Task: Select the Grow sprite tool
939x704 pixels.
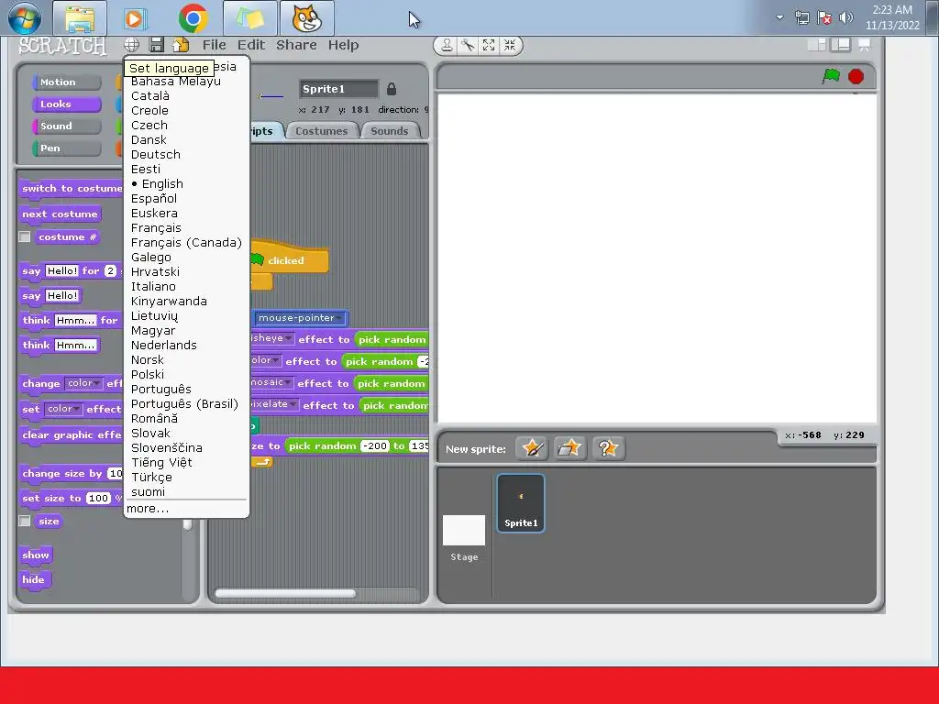Action: coord(489,46)
